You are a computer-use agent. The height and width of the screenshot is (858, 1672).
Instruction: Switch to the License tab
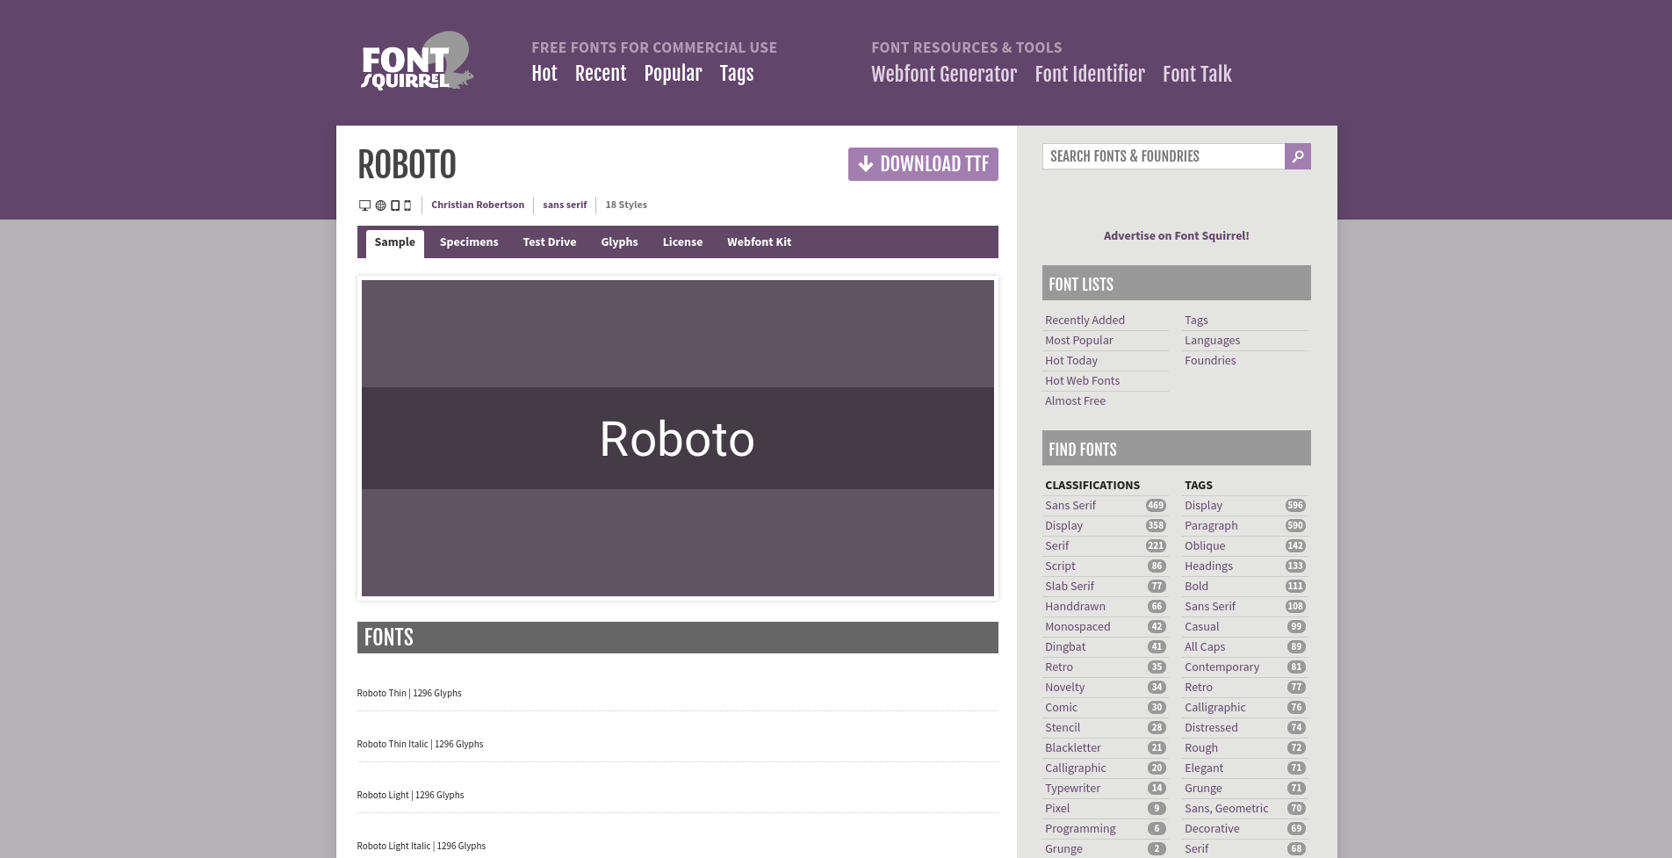tap(682, 242)
